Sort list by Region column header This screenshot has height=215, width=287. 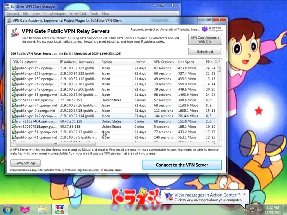click(116, 62)
